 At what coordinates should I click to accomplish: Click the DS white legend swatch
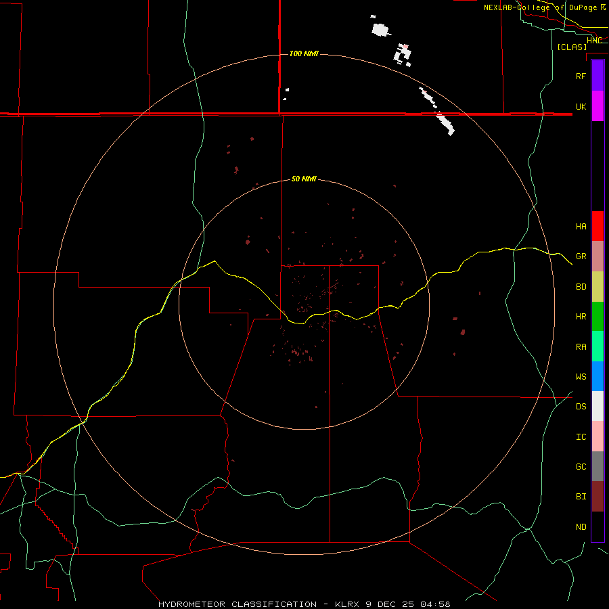(597, 406)
